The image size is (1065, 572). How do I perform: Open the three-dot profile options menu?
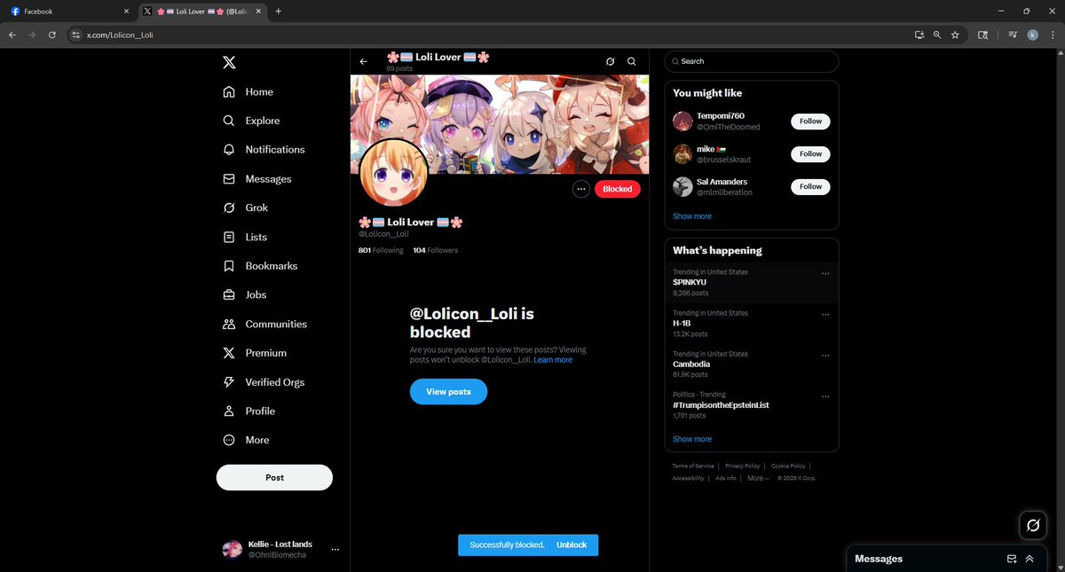(581, 188)
